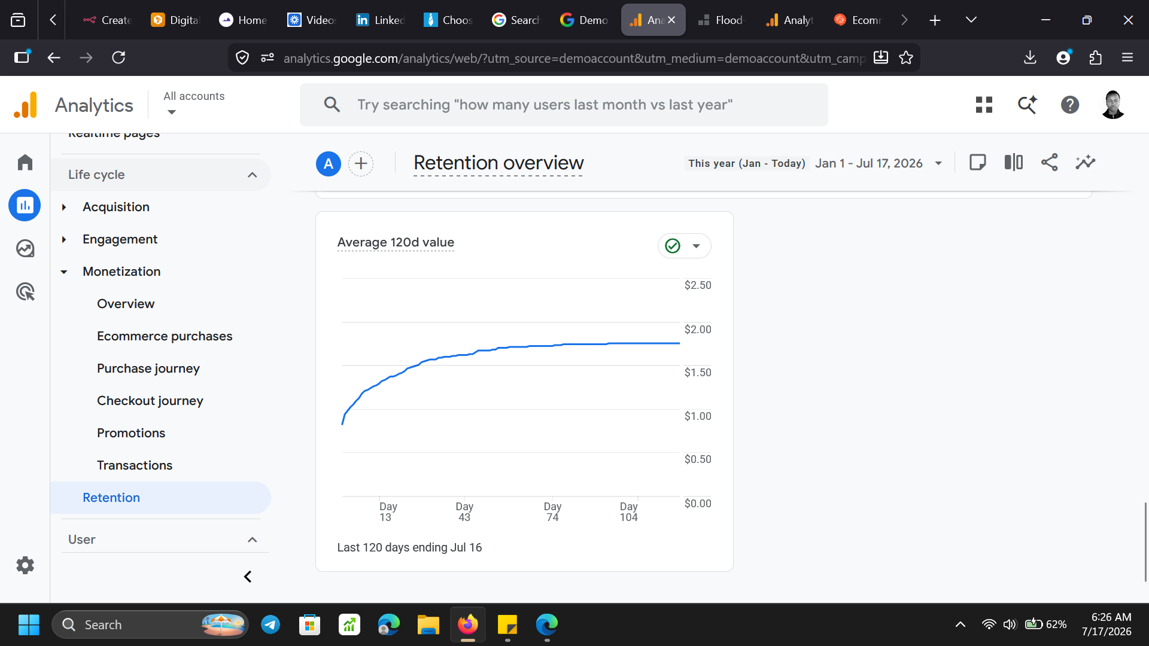Share this report icon
The height and width of the screenshot is (646, 1149).
[1050, 162]
